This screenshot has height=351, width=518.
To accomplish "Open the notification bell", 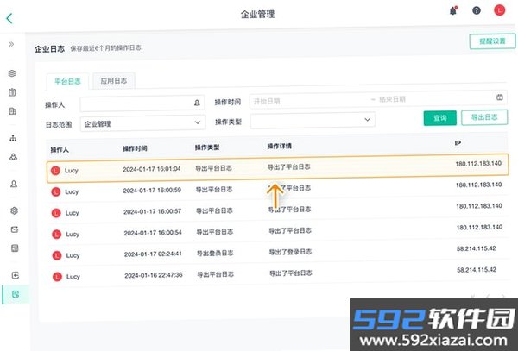I will pos(453,11).
